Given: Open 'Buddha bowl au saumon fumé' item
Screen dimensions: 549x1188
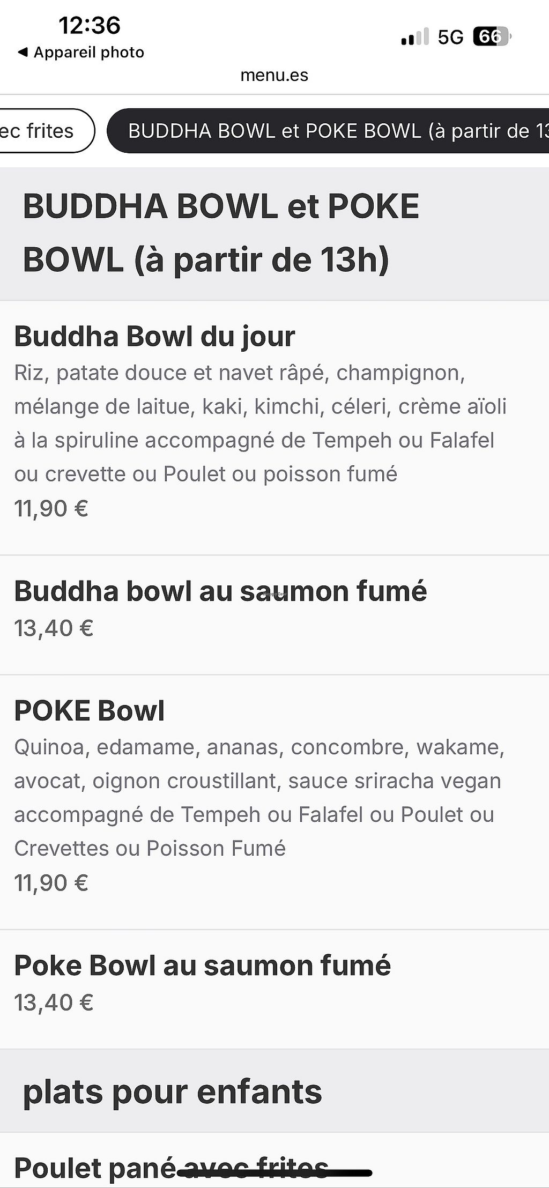Looking at the screenshot, I should tap(220, 591).
